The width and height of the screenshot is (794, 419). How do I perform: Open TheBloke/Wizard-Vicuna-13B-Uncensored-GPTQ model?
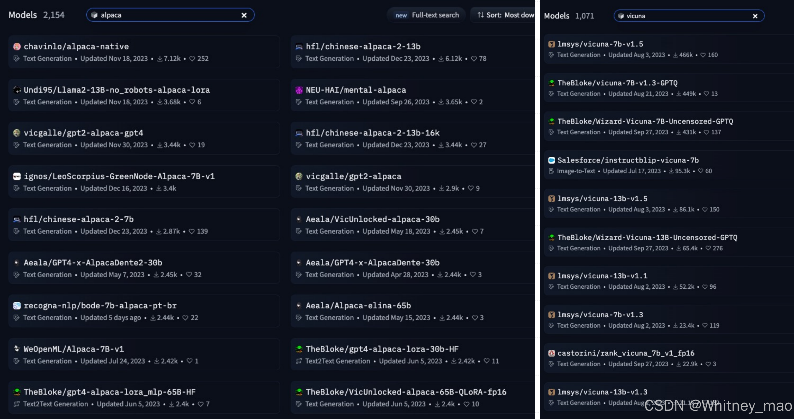(x=647, y=238)
